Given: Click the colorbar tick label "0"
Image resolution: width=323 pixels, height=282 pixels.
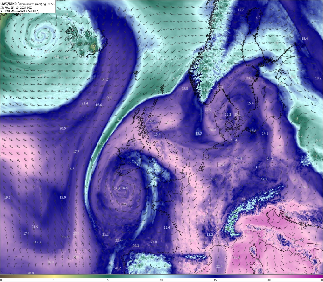Looking at the screenshot, I should (x=1, y=280).
